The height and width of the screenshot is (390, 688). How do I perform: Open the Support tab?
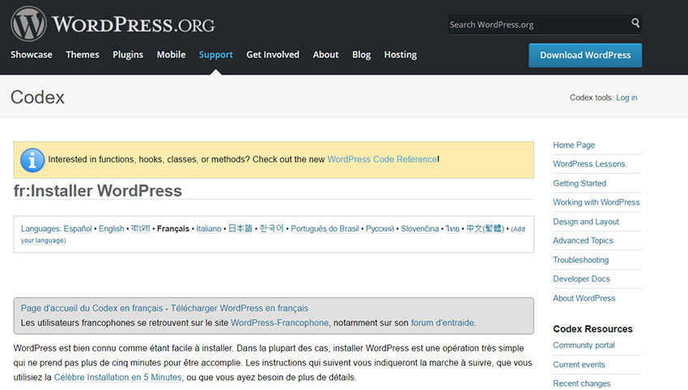point(216,55)
